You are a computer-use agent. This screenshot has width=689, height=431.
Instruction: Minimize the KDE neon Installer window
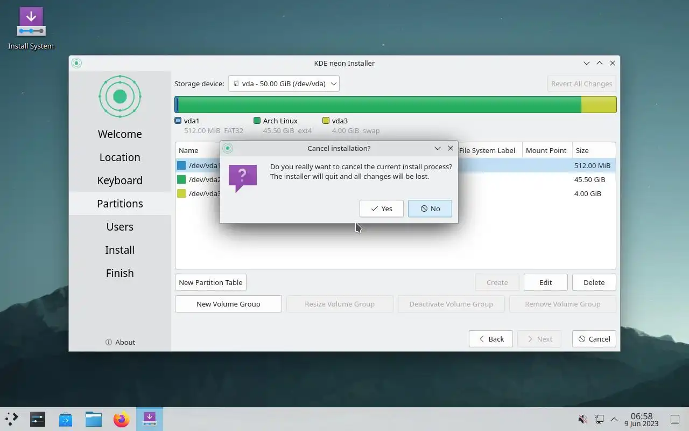pyautogui.click(x=587, y=63)
